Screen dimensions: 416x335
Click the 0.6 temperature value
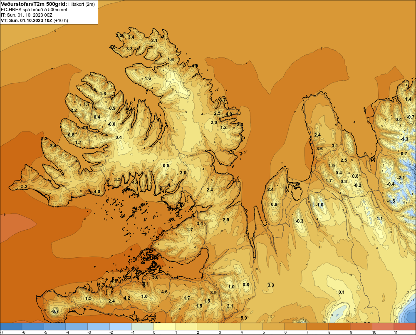pyautogui.click(x=246, y=285)
